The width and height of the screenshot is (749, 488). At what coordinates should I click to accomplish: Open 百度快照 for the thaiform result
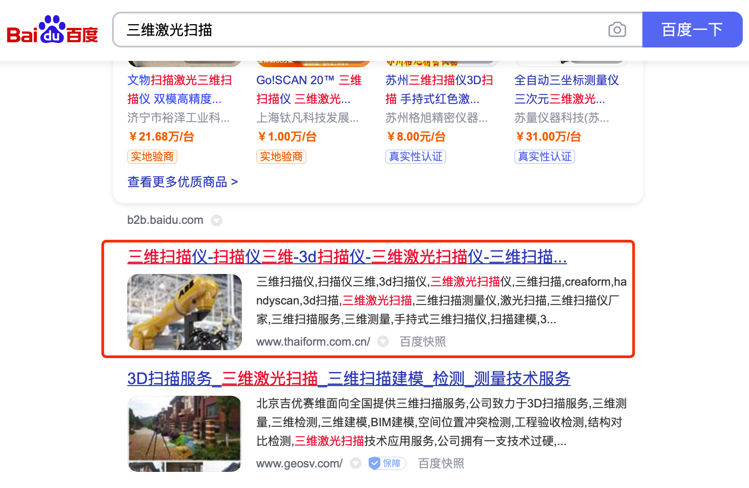coord(422,341)
